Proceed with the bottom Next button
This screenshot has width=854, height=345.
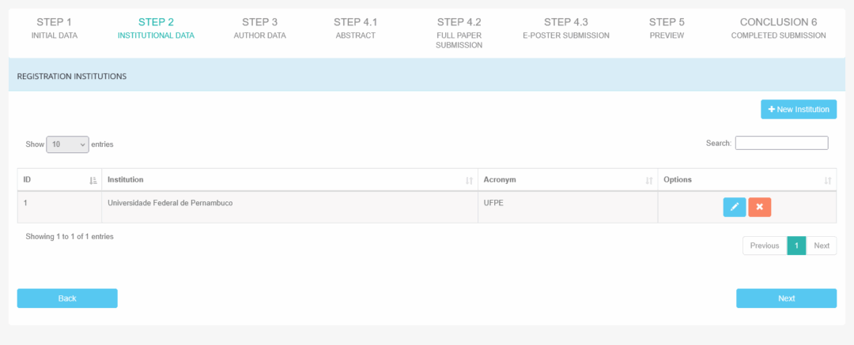(786, 298)
